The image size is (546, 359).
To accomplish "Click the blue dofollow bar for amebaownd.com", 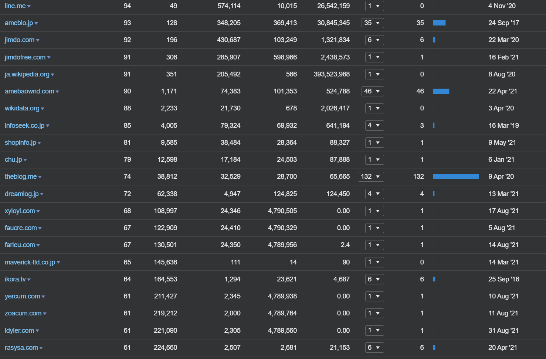I will (441, 91).
